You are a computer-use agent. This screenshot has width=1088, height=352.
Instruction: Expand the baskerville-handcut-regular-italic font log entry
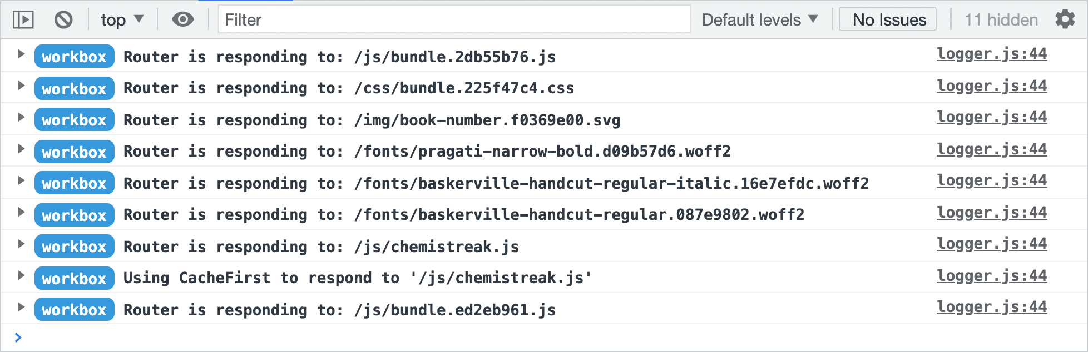coord(21,180)
